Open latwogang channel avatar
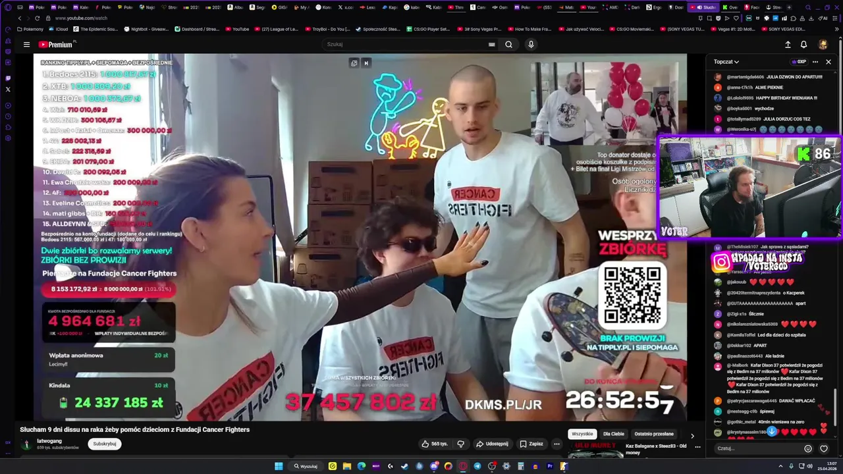 pos(26,444)
